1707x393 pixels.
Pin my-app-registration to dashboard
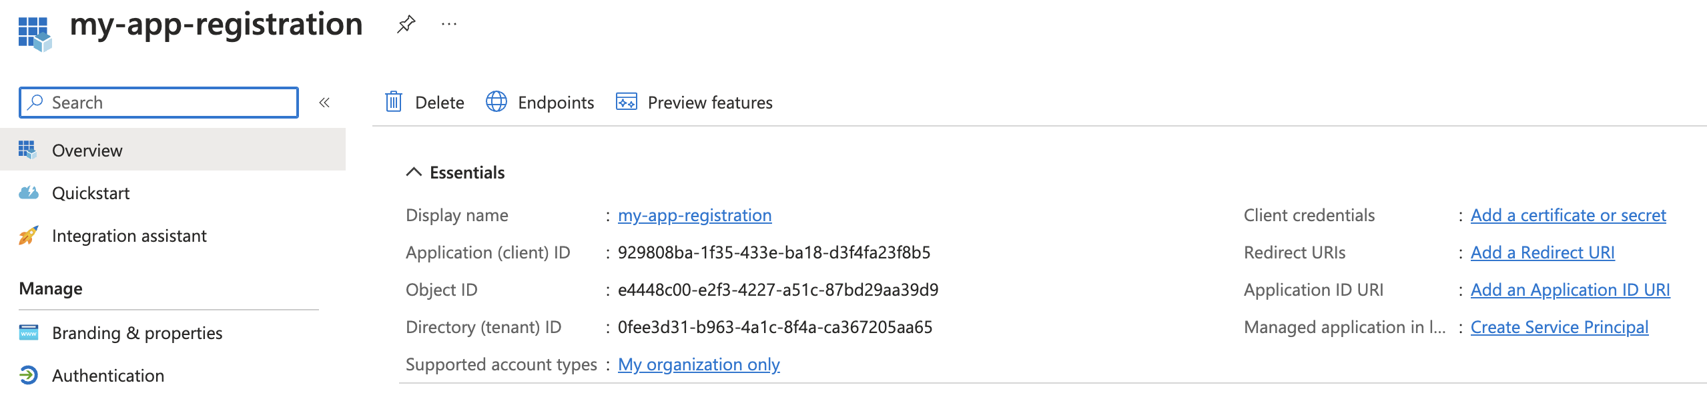tap(406, 24)
